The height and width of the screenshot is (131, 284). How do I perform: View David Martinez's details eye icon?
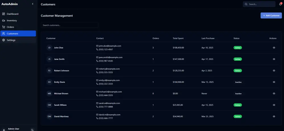pyautogui.click(x=274, y=117)
